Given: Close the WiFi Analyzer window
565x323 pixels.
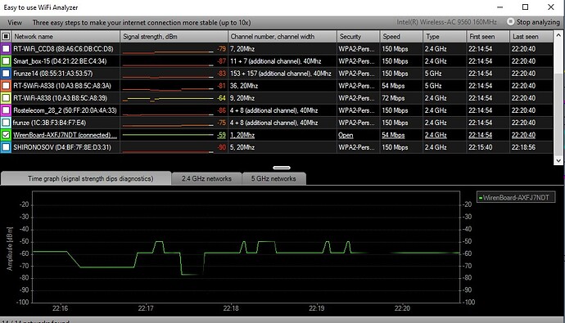Looking at the screenshot, I should click(x=550, y=7).
